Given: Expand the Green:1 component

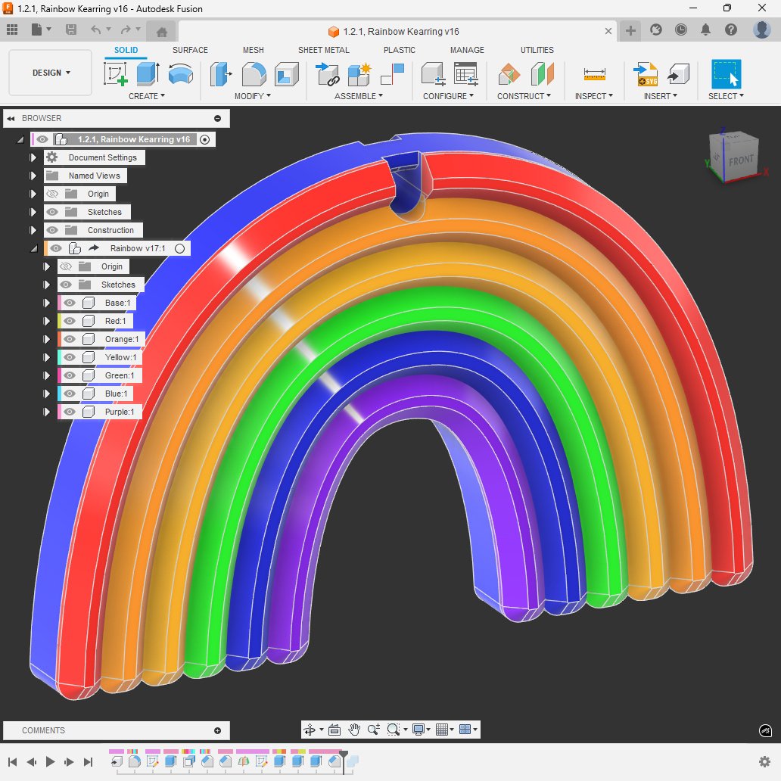Looking at the screenshot, I should pyautogui.click(x=47, y=375).
